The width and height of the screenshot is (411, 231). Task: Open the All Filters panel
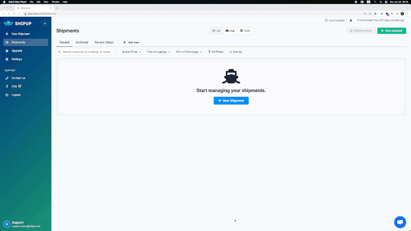click(216, 52)
